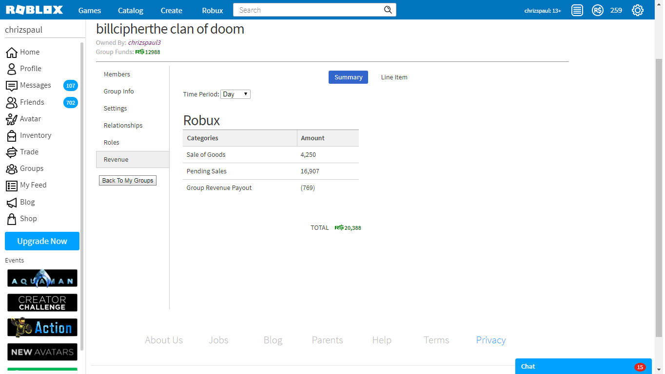The image size is (665, 374).
Task: Open the Chat bar
Action: point(583,367)
